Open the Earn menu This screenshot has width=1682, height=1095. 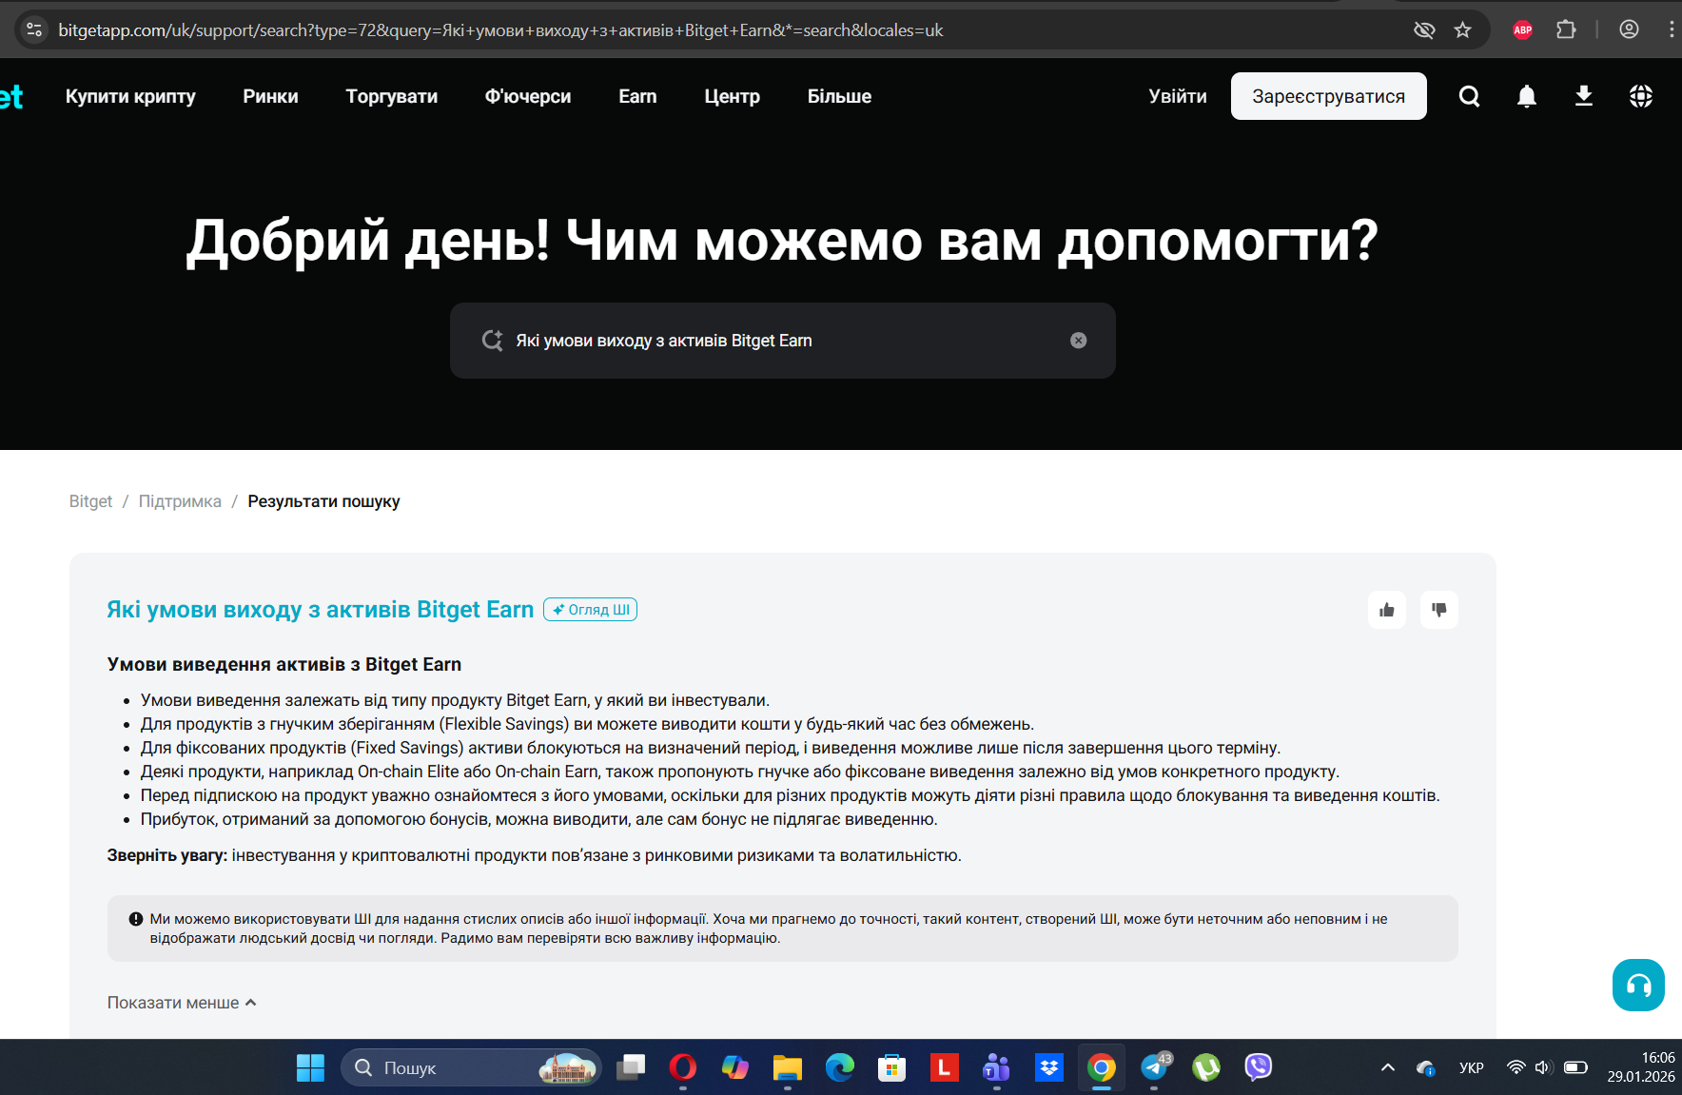click(637, 96)
